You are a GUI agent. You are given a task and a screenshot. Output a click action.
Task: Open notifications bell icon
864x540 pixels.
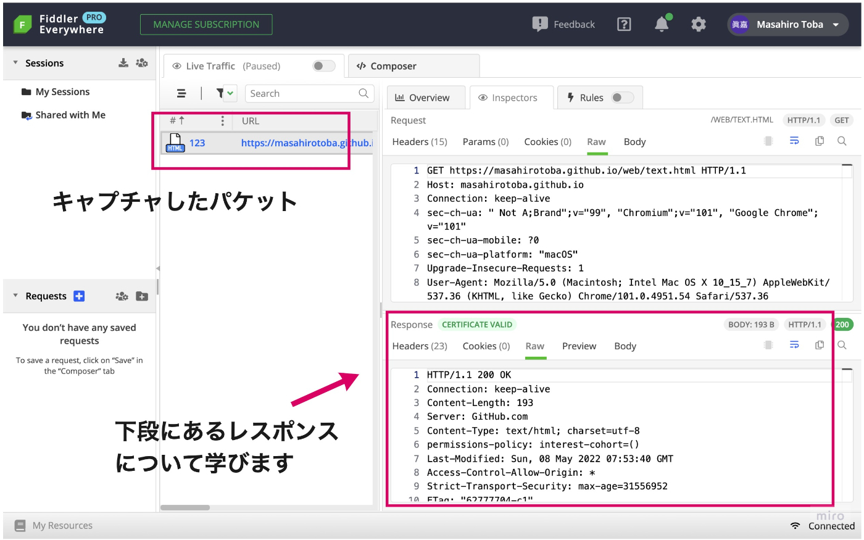(x=662, y=24)
